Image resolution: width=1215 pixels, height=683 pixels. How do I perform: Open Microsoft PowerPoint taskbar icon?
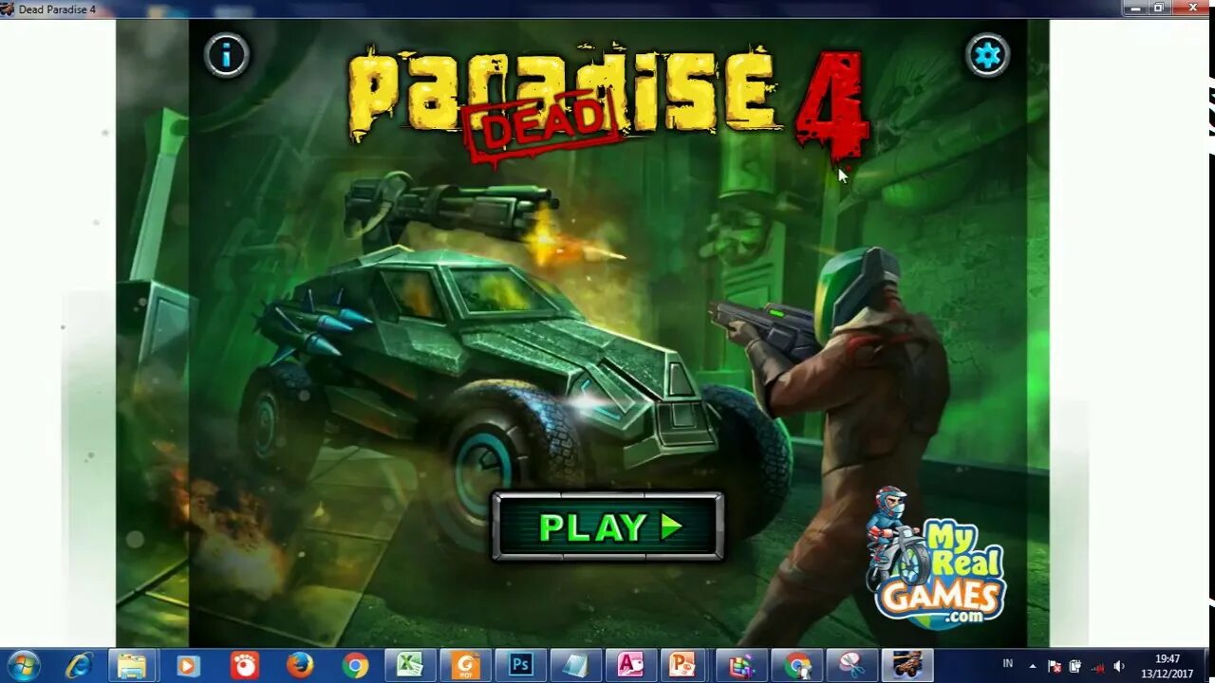click(682, 665)
